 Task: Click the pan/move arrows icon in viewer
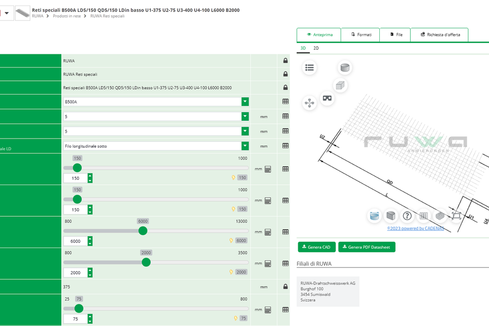click(x=310, y=103)
